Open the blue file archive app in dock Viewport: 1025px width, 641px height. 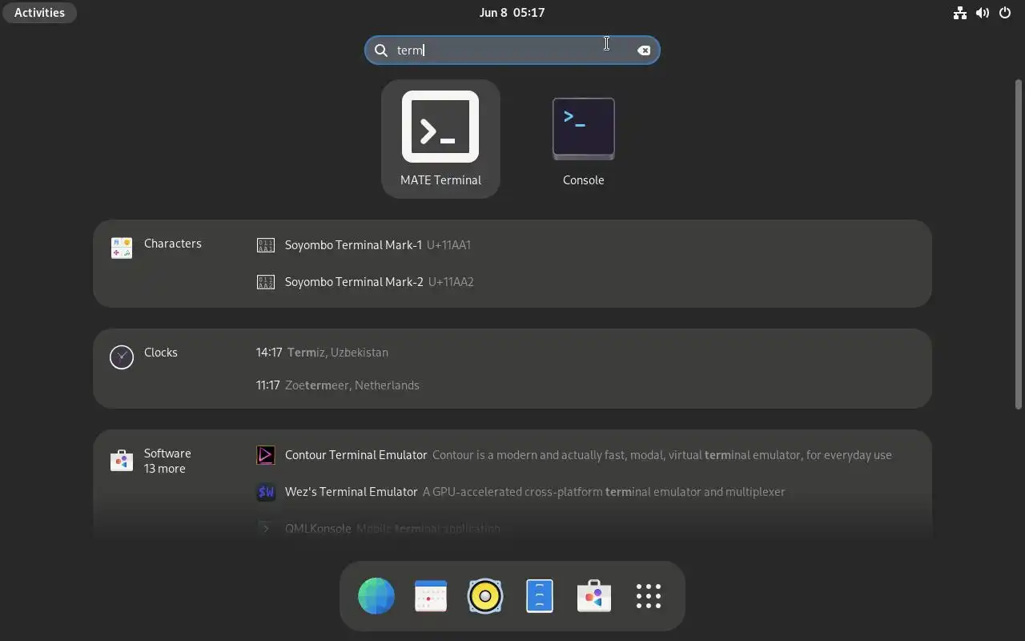coord(540,596)
